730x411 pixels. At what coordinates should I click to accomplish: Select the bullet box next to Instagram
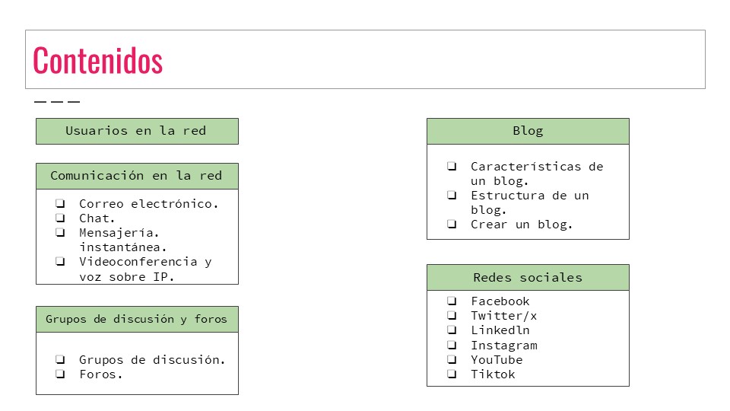452,346
